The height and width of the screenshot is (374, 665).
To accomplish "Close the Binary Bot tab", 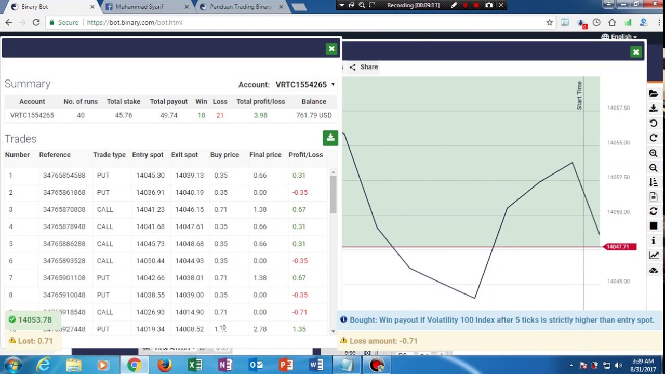I will (x=92, y=7).
